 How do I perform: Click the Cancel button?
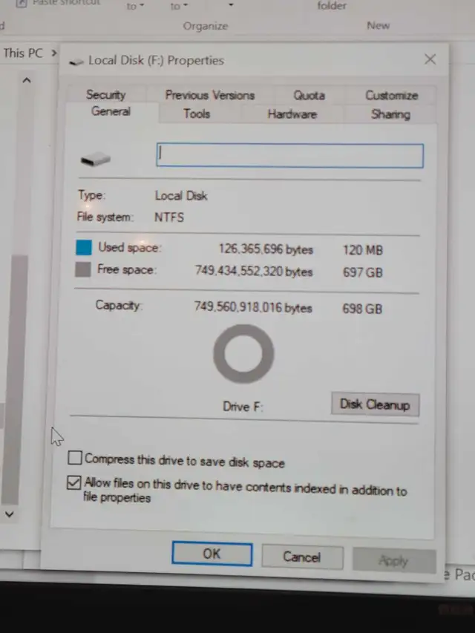point(302,557)
